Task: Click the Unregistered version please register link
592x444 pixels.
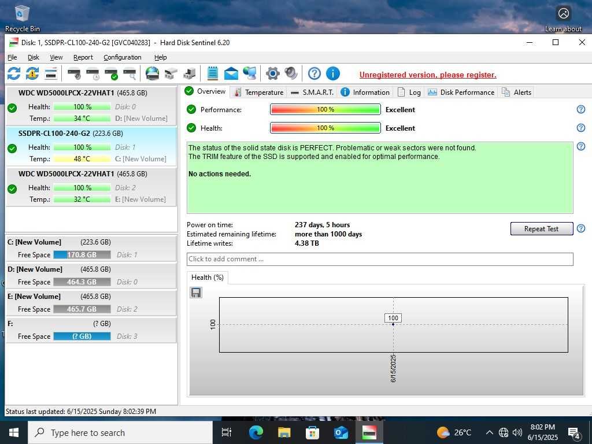Action: click(x=428, y=75)
